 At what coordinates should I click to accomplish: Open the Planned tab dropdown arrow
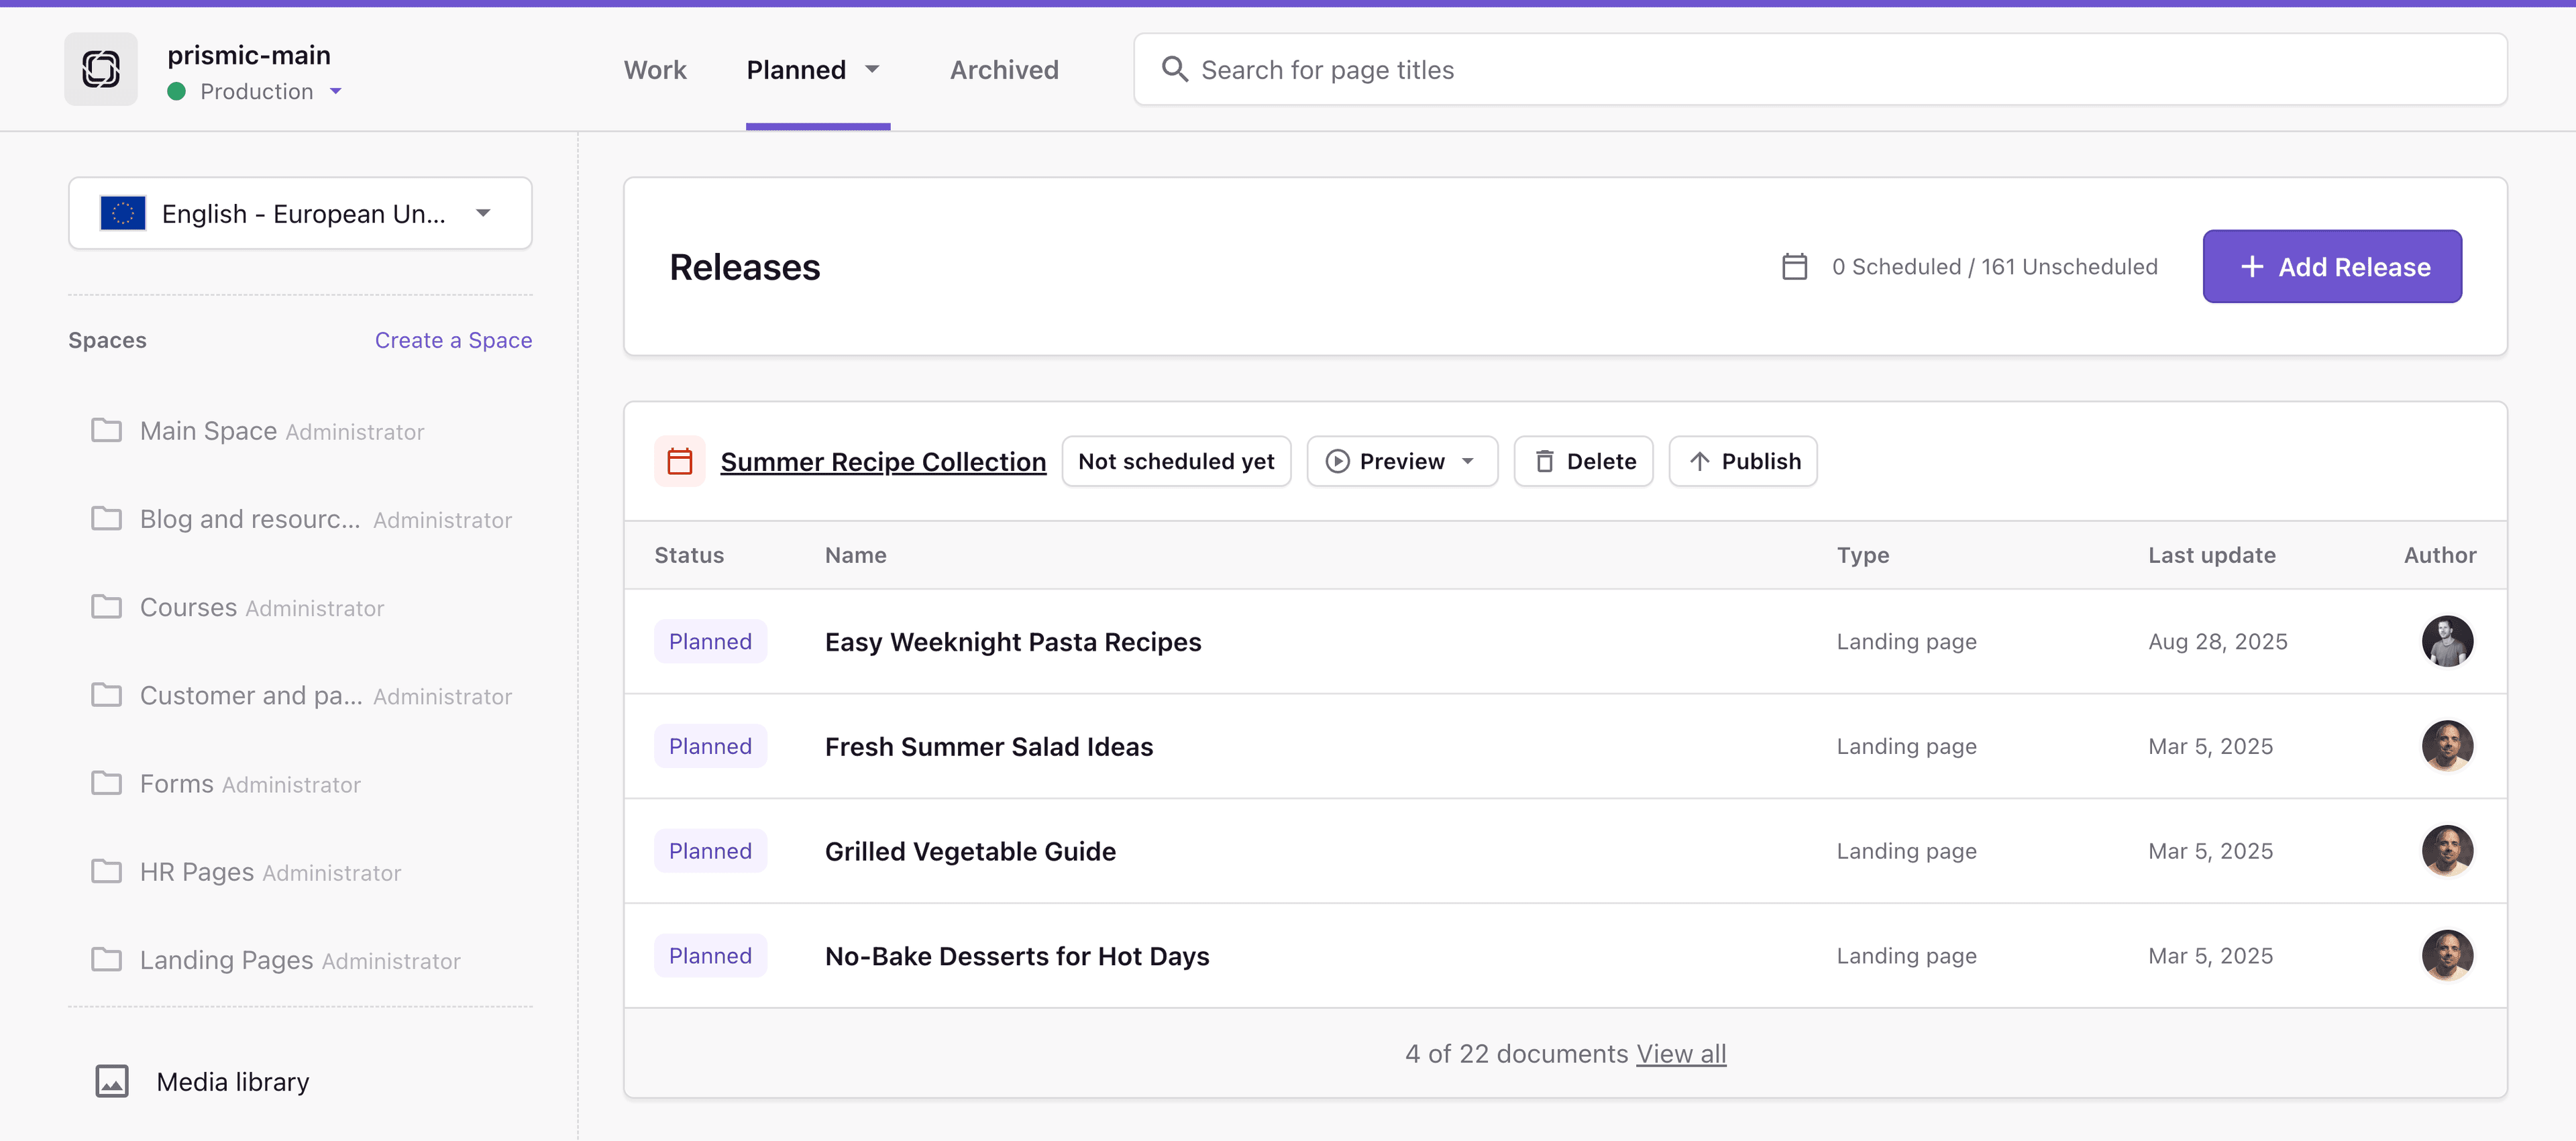872,69
